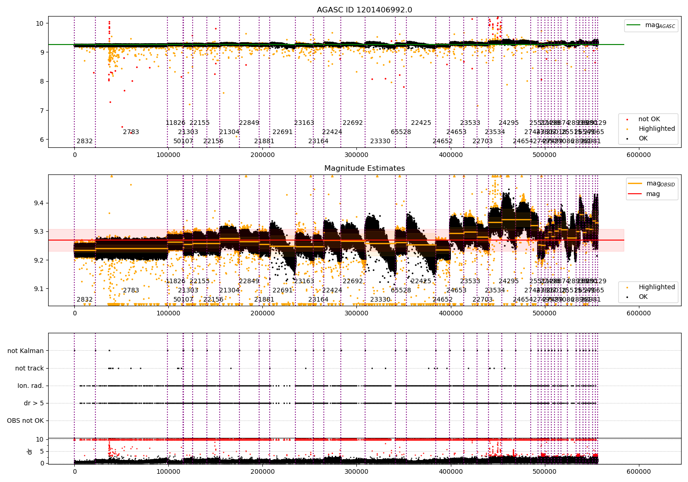Viewport: 688px width, 482px height.
Task: Click the 'not Kalman' row label
Action: coord(26,351)
